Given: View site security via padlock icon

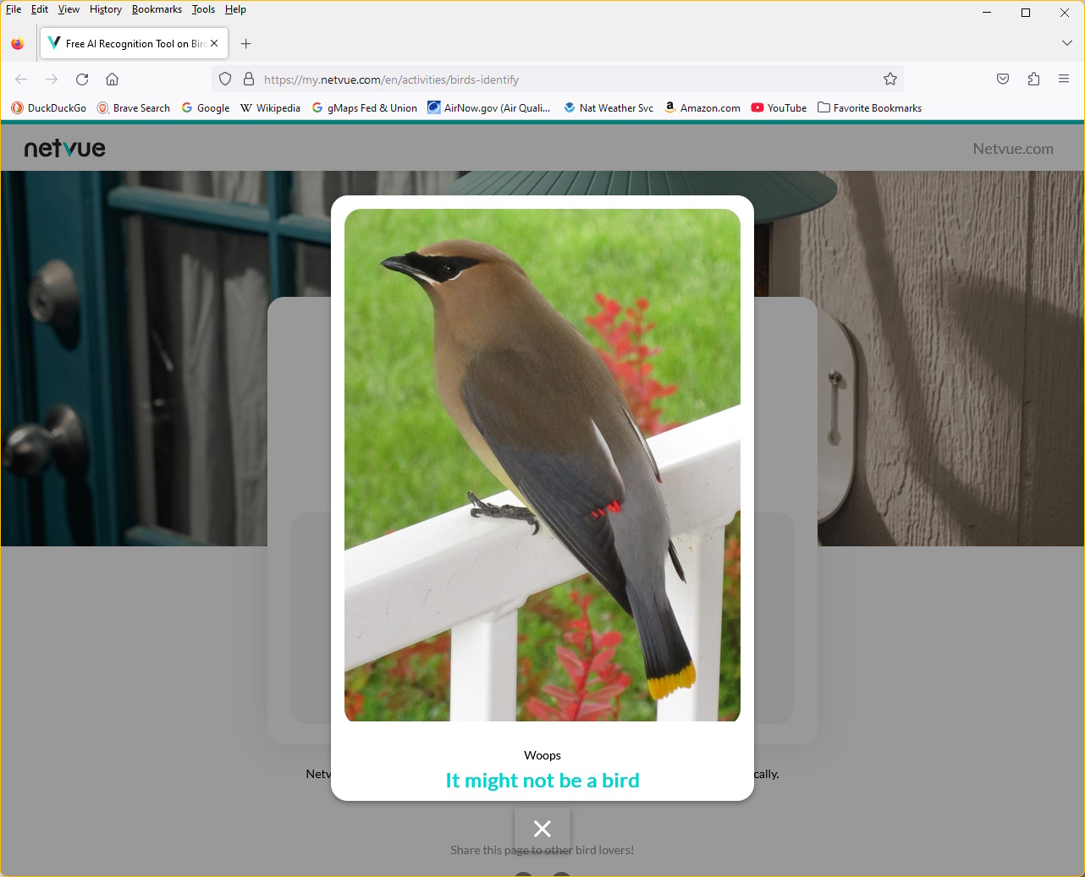Looking at the screenshot, I should [x=249, y=79].
